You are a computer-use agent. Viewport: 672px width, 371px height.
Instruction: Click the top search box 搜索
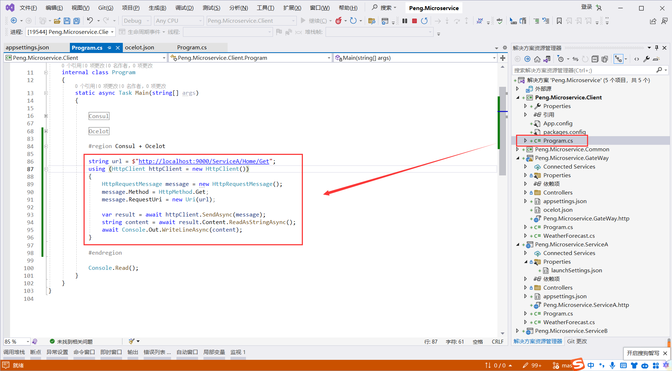tap(385, 8)
